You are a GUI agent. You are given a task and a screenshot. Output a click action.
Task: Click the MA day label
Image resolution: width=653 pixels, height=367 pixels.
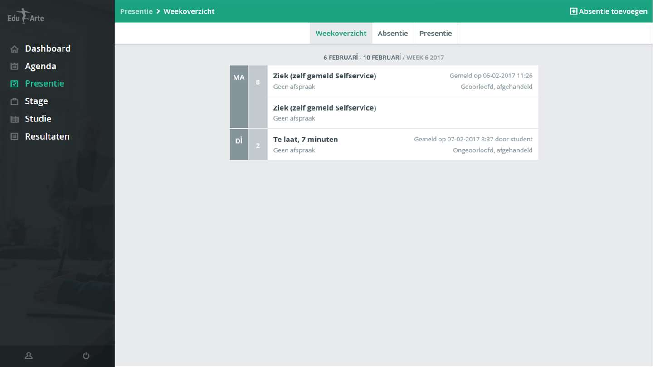point(239,77)
